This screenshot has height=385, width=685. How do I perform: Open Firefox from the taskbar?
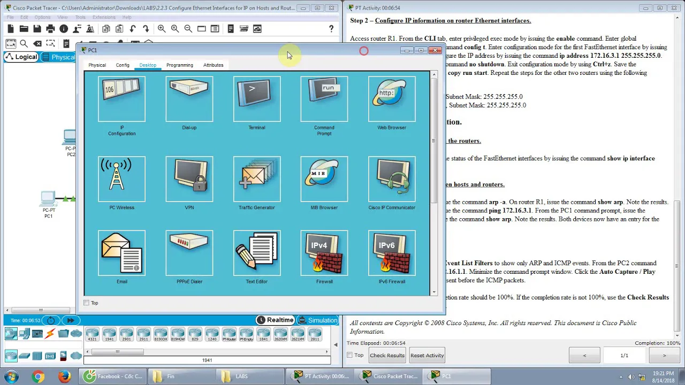click(64, 376)
